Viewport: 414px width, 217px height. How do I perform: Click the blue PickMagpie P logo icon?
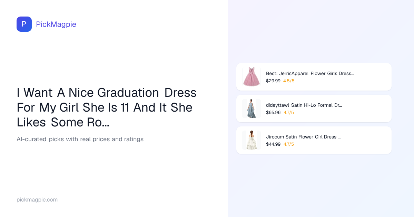(x=24, y=24)
